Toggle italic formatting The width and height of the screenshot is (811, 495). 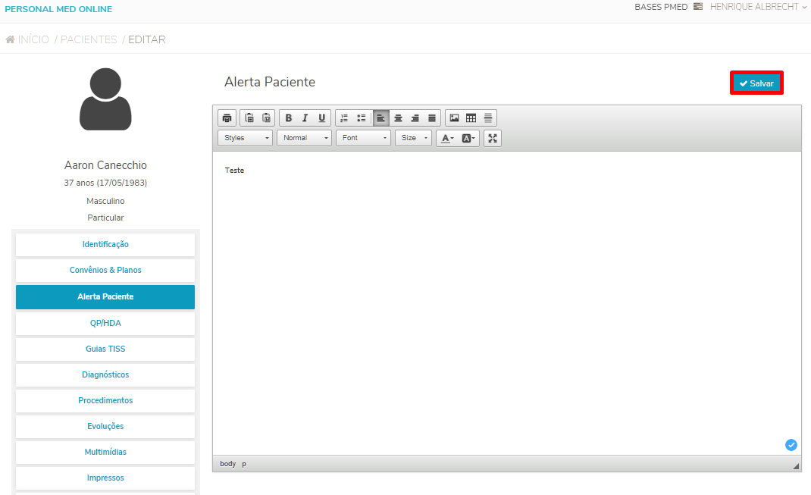click(x=305, y=118)
